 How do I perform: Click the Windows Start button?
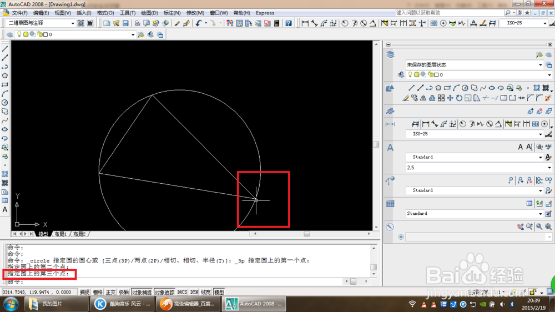[x=11, y=304]
